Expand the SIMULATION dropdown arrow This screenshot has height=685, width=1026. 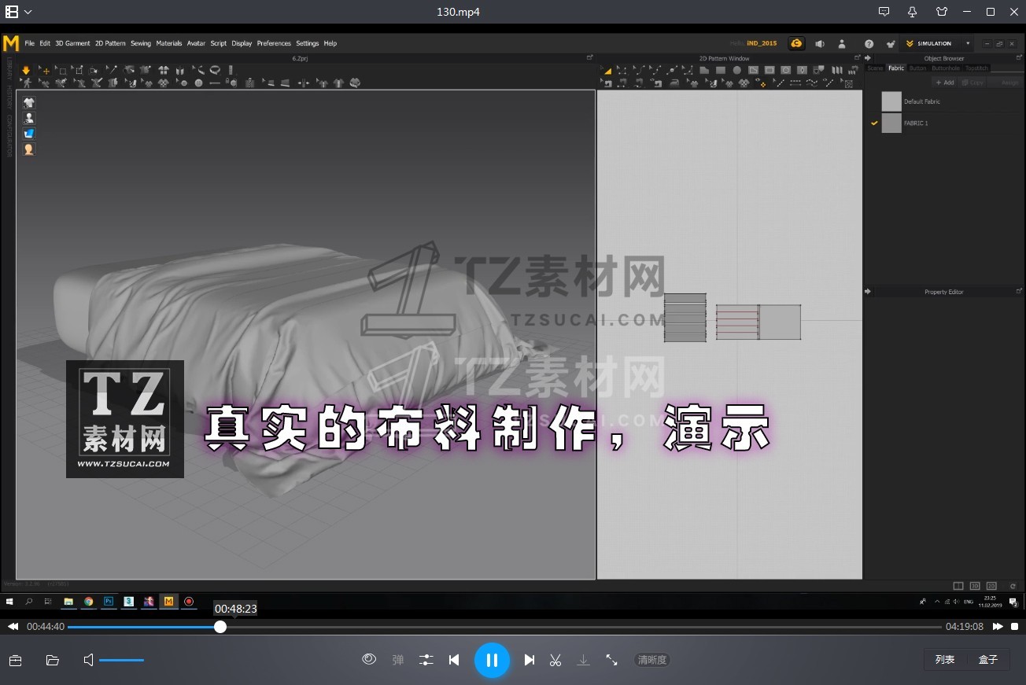(968, 43)
